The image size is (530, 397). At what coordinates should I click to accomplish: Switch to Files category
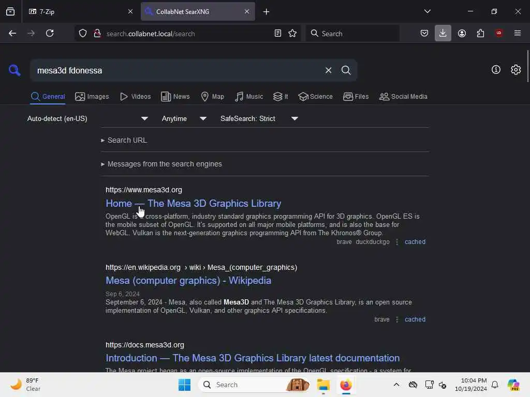pos(356,97)
